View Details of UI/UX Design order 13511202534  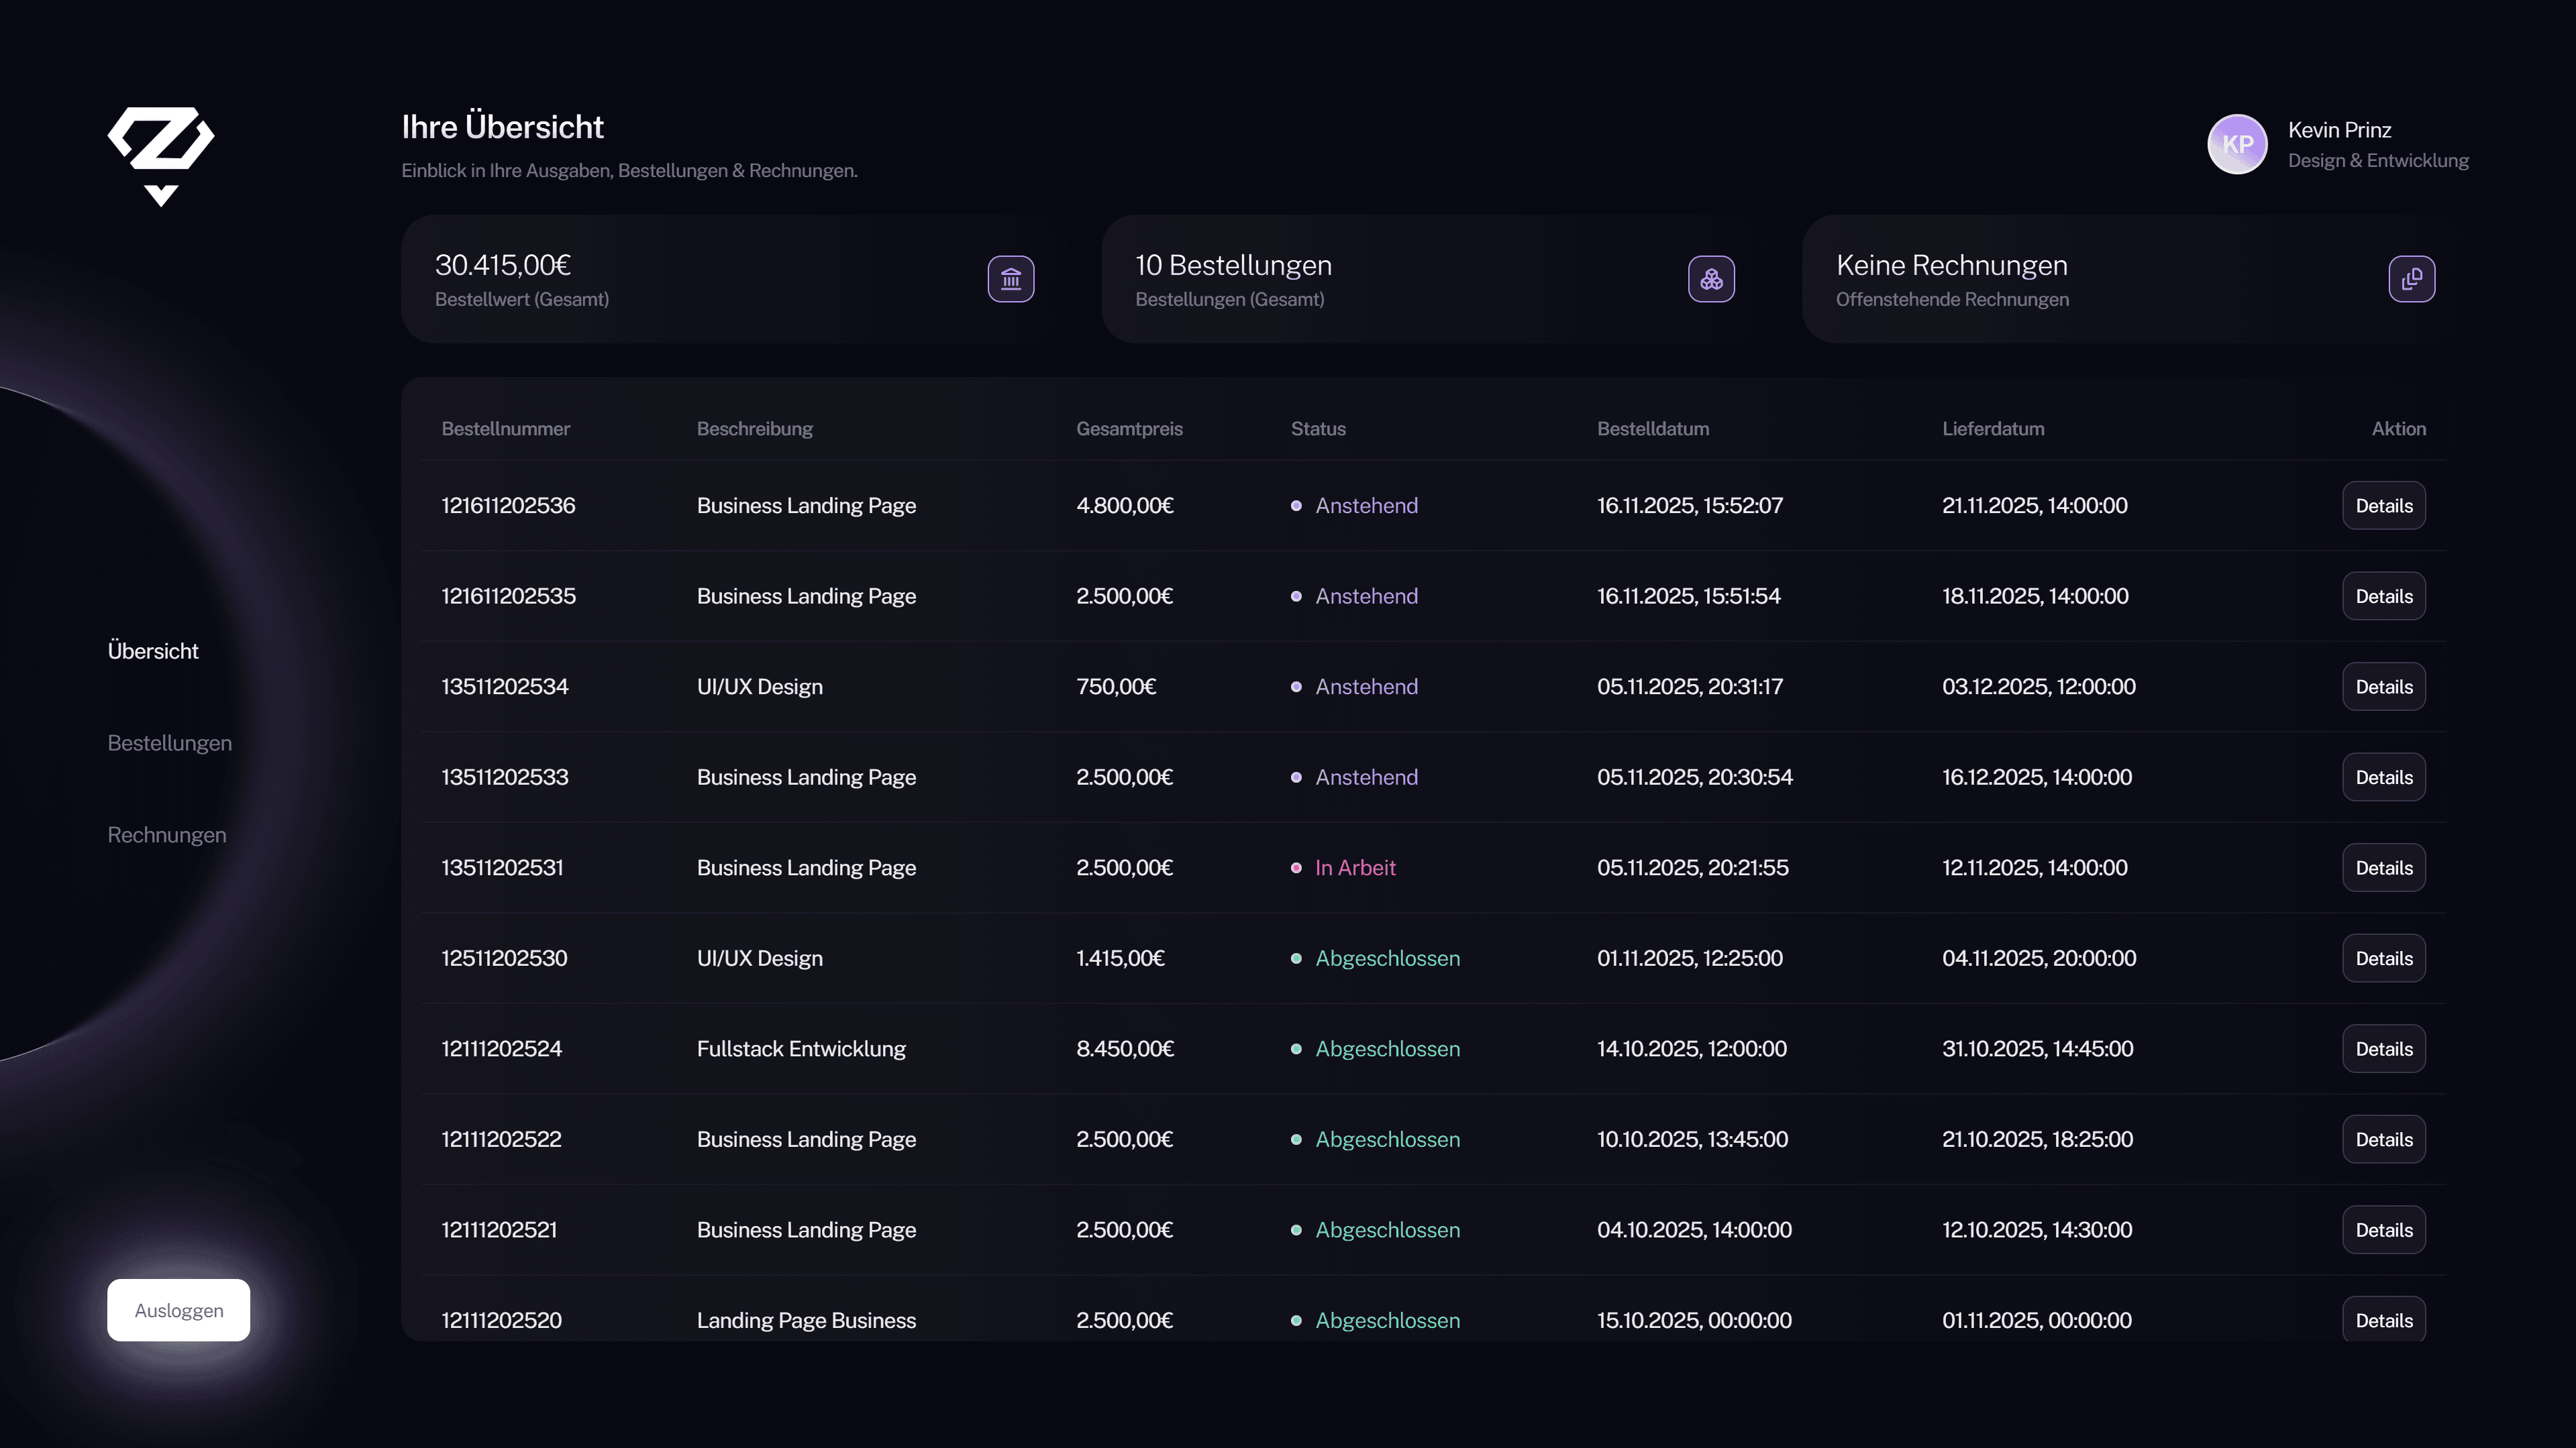point(2383,687)
